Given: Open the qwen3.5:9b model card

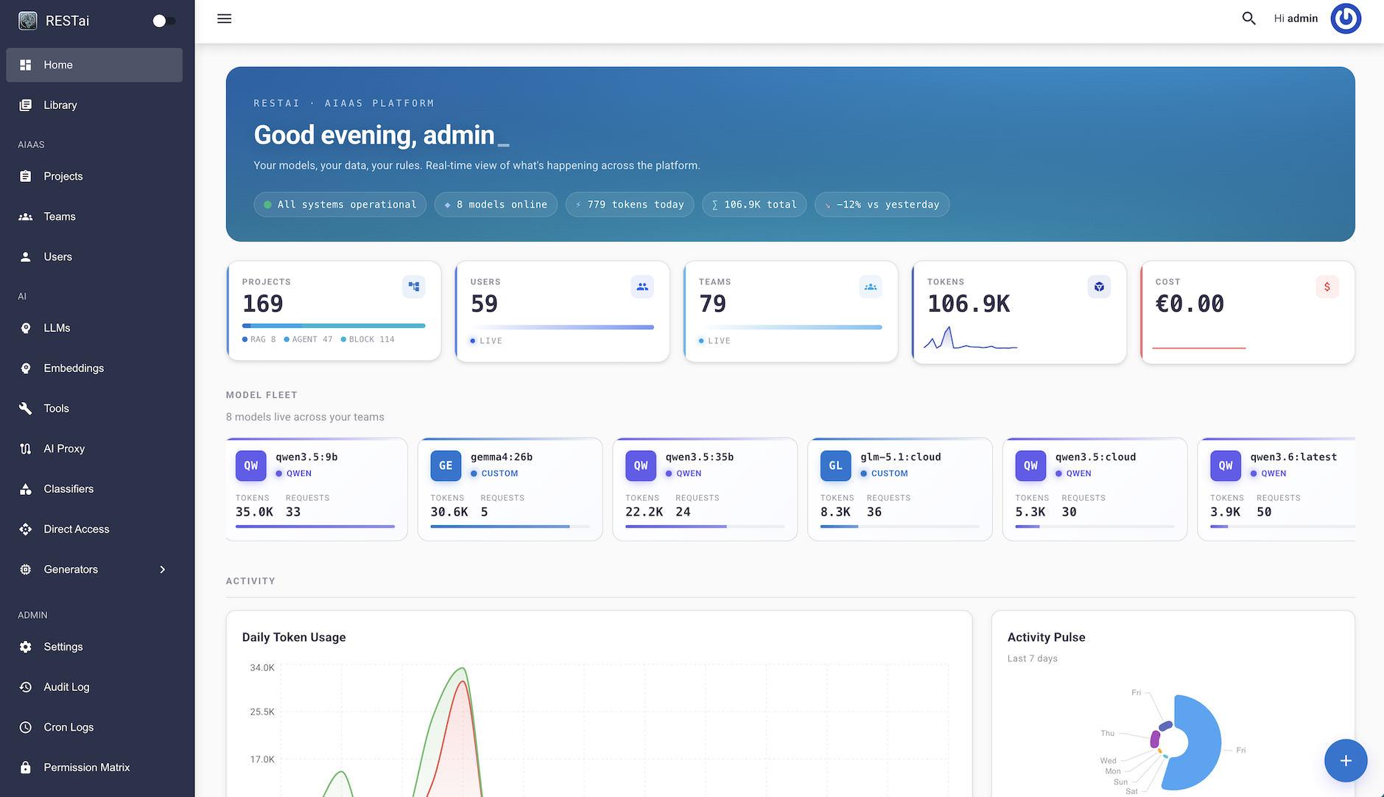Looking at the screenshot, I should (316, 489).
